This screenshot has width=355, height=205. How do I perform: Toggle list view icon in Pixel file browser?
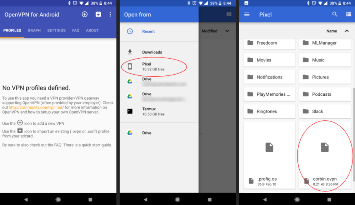click(x=349, y=15)
